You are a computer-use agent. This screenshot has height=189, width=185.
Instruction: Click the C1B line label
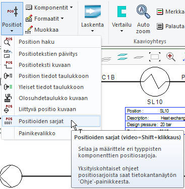108,77
